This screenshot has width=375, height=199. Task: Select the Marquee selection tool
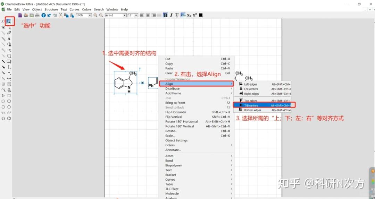click(9, 21)
